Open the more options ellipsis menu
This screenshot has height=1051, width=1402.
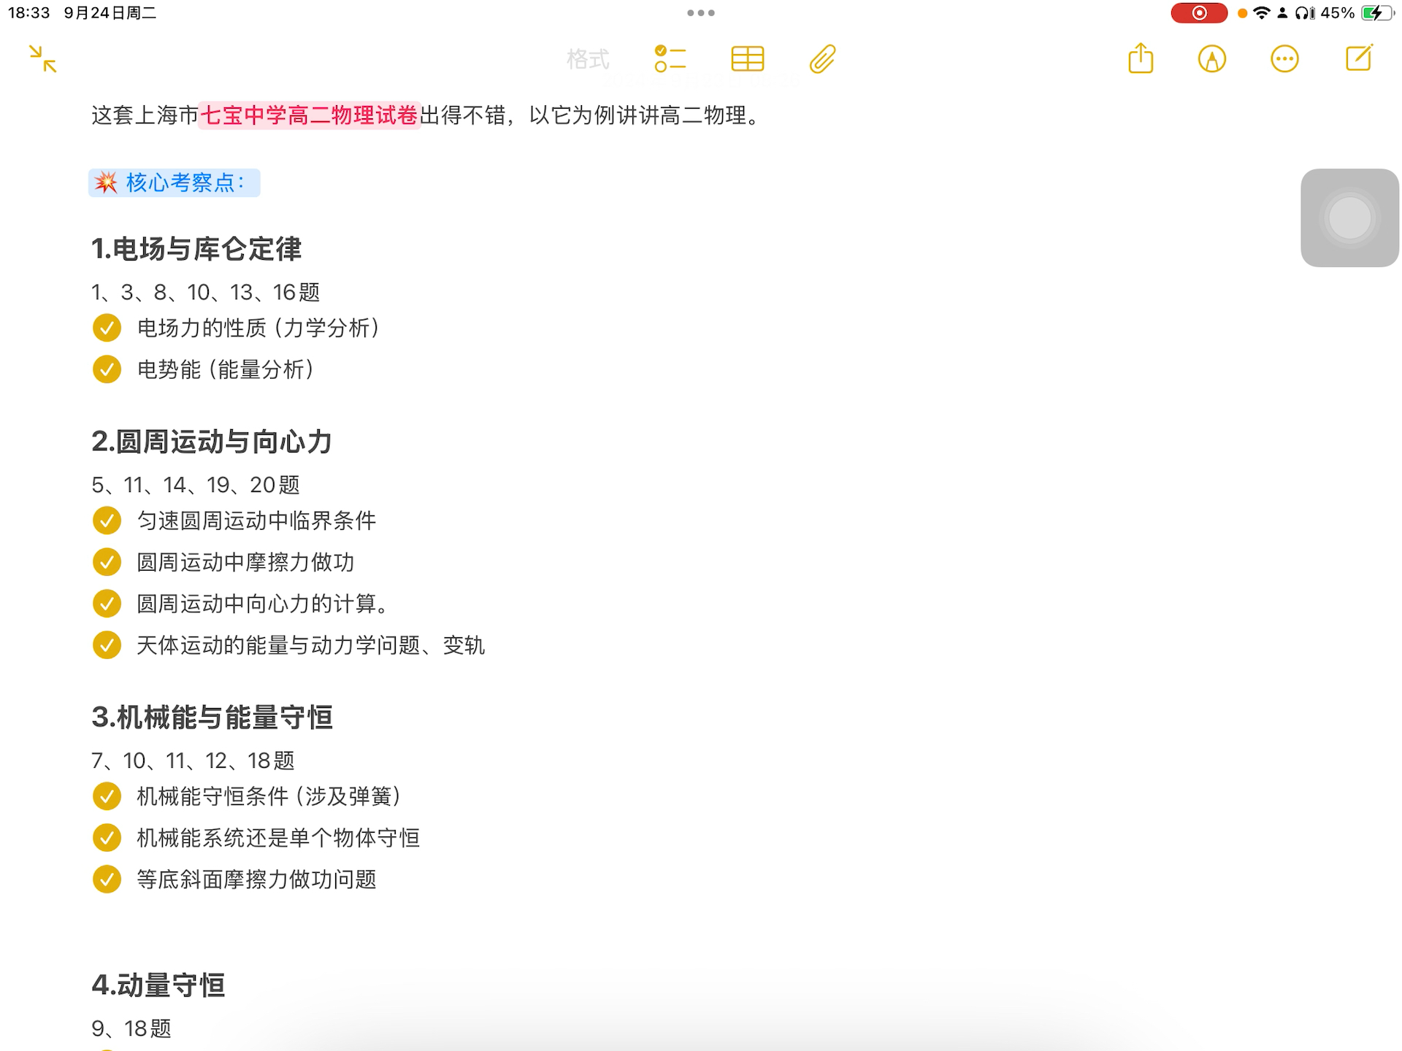1284,59
